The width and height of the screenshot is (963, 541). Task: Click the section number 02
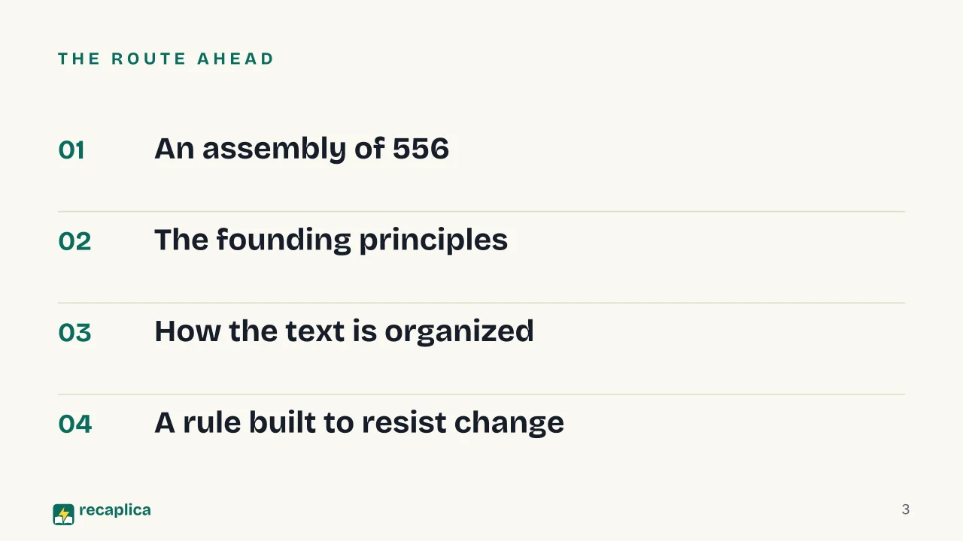74,241
